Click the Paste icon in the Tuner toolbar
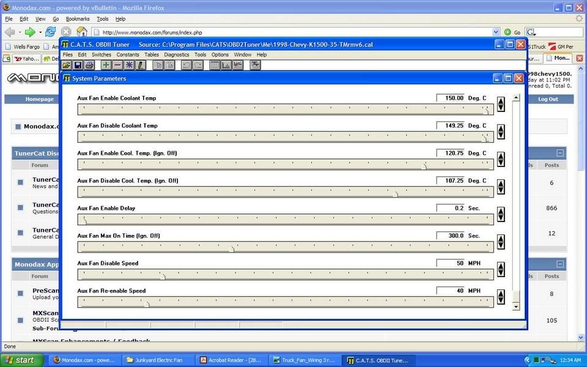This screenshot has width=587, height=367. pyautogui.click(x=169, y=65)
